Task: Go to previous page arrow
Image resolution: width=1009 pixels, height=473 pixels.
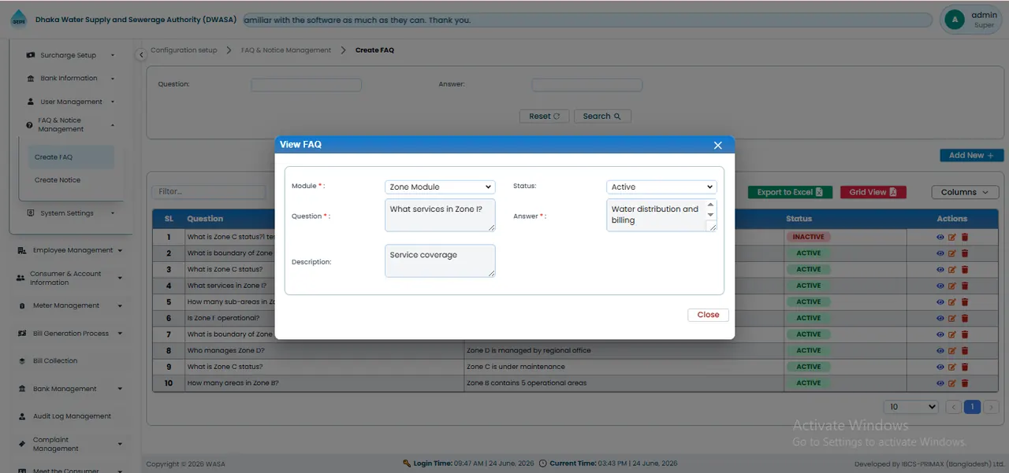Action: pyautogui.click(x=953, y=407)
